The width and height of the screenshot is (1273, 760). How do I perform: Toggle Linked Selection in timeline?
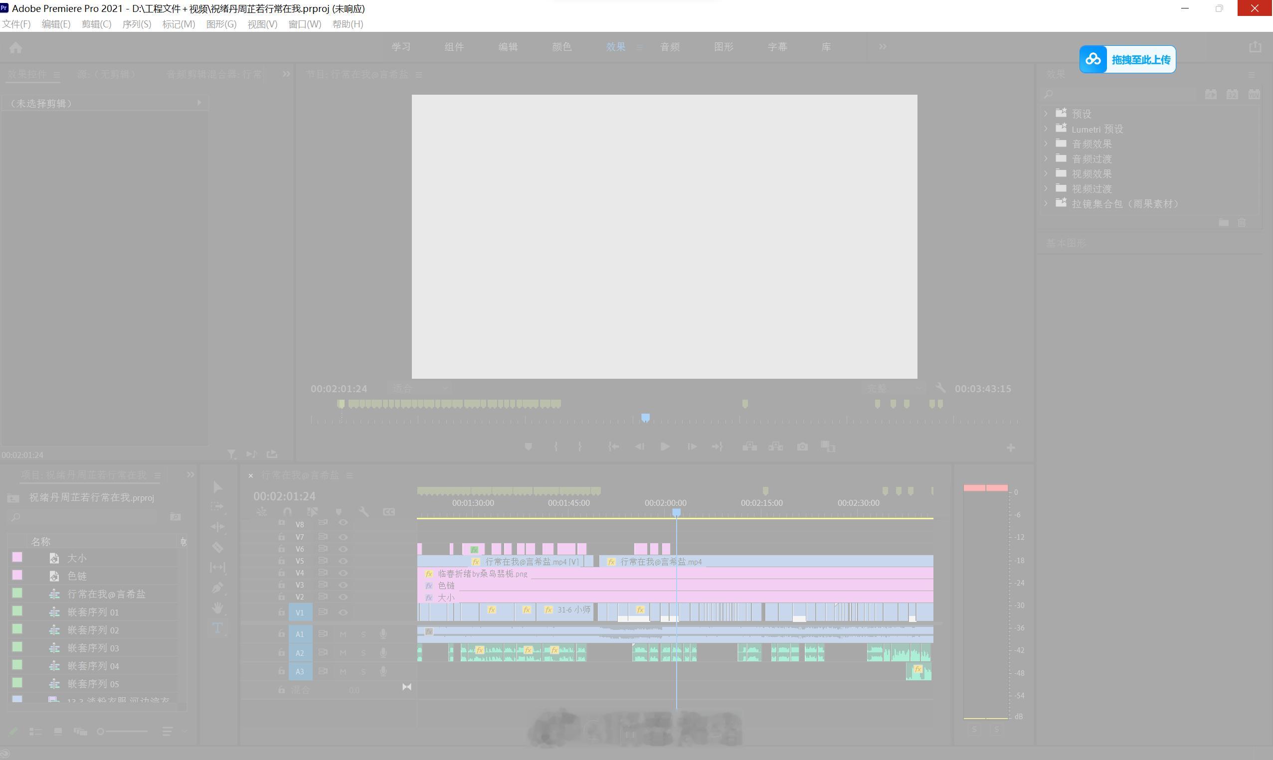coord(312,512)
